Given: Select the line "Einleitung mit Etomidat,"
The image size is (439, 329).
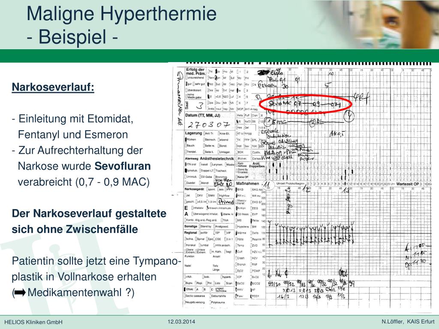Looking at the screenshot, I should [x=75, y=119].
